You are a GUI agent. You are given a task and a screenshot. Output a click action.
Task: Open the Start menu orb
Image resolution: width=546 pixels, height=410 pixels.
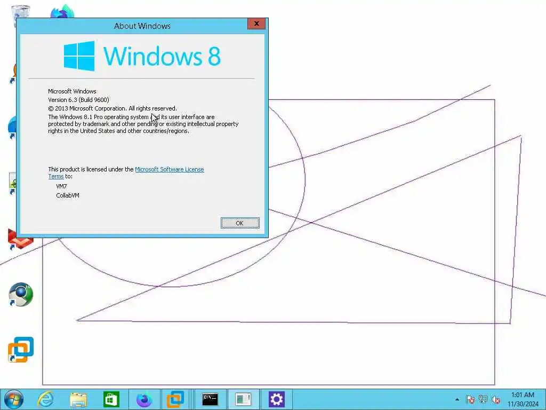tap(13, 399)
